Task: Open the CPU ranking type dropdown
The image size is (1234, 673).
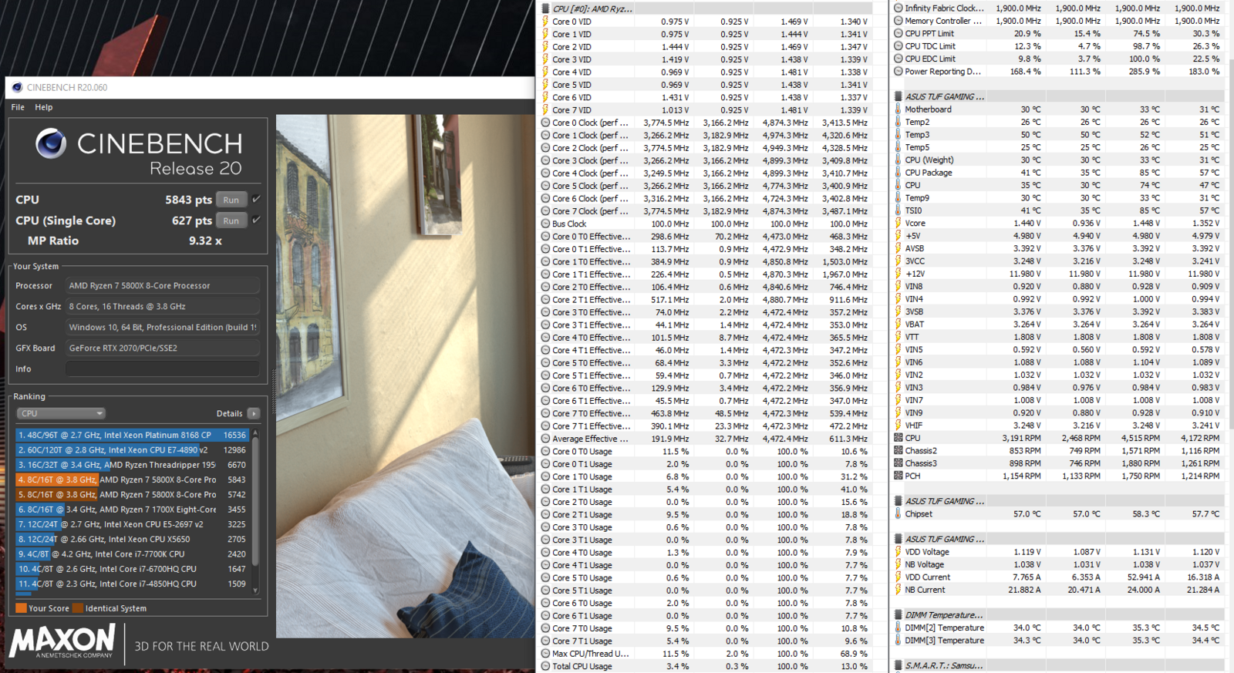Action: point(61,413)
